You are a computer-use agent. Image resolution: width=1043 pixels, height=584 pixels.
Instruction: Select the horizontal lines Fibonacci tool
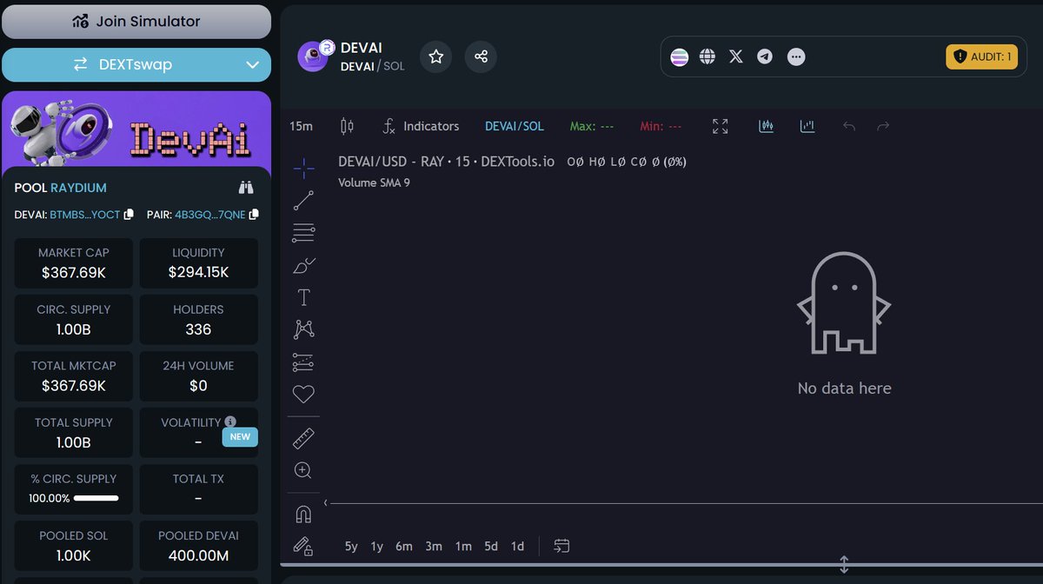point(303,233)
